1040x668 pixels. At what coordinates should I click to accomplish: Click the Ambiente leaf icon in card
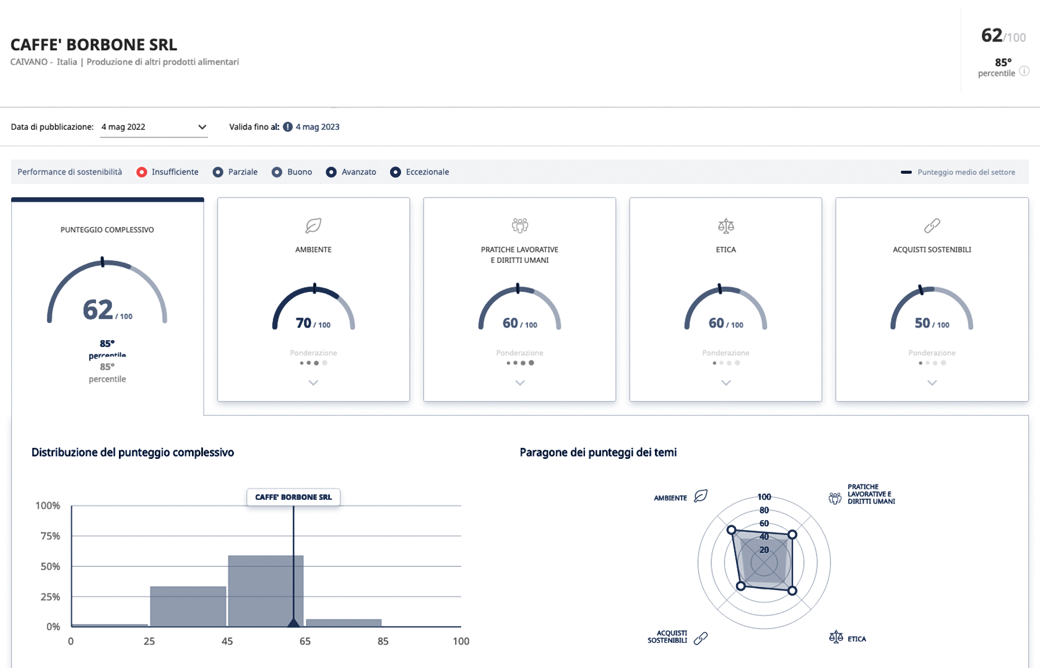click(313, 226)
